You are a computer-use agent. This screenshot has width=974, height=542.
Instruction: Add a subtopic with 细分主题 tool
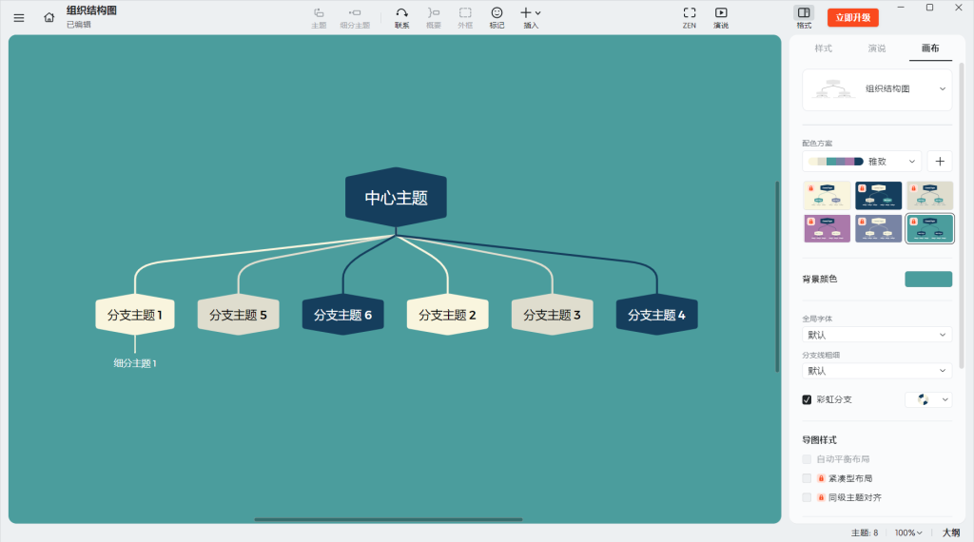[x=355, y=18]
